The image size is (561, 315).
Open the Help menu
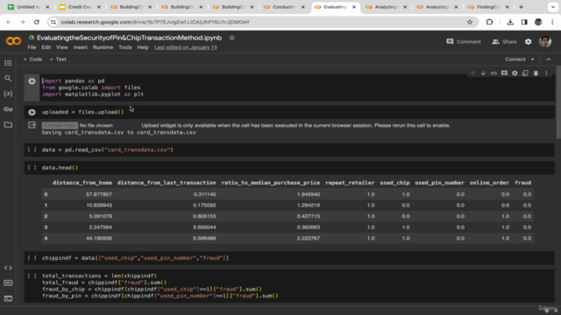(x=143, y=47)
